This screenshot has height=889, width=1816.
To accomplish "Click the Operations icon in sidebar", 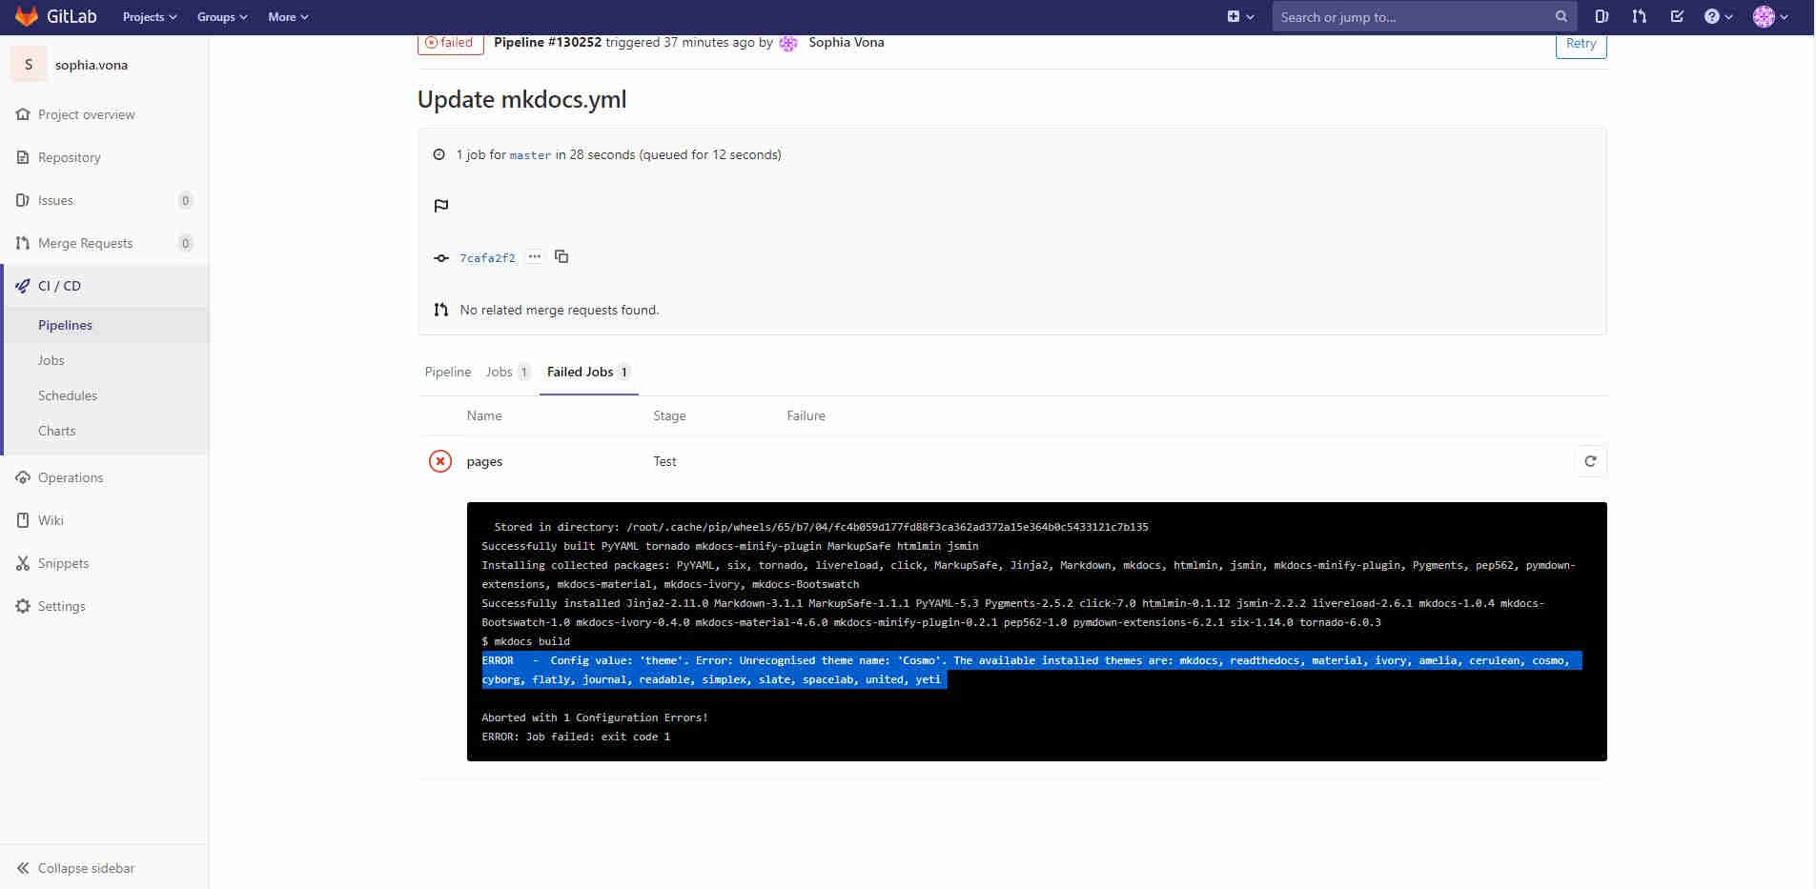I will click(23, 477).
